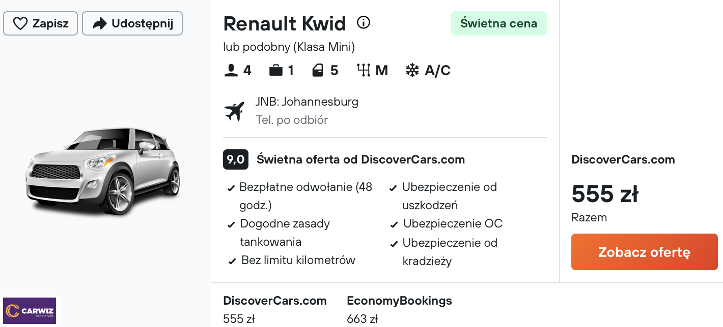Click the 9,0 rating badge
This screenshot has height=327, width=723.
(x=235, y=159)
